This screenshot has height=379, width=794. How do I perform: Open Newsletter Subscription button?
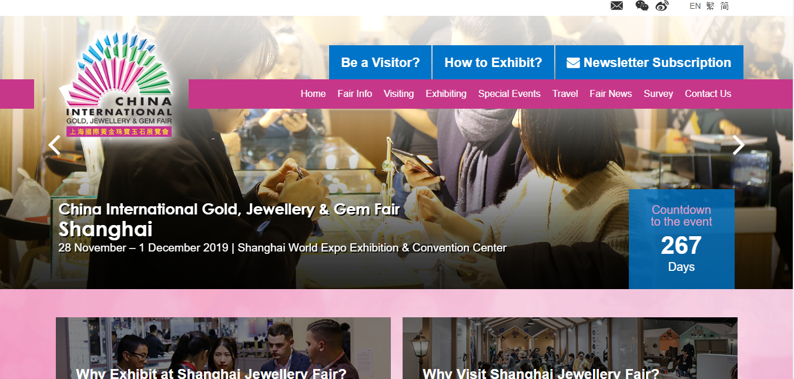(x=649, y=62)
